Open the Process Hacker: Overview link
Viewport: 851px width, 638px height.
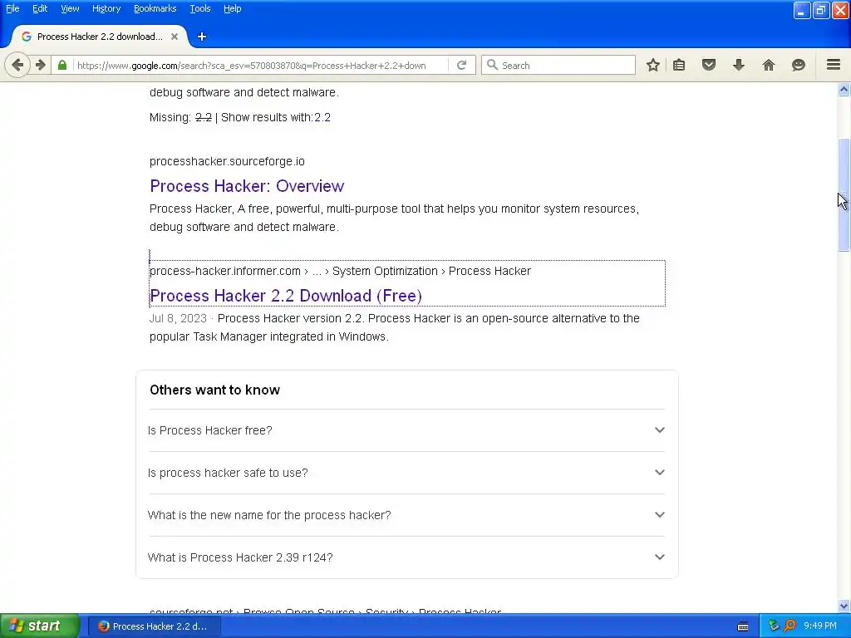247,186
